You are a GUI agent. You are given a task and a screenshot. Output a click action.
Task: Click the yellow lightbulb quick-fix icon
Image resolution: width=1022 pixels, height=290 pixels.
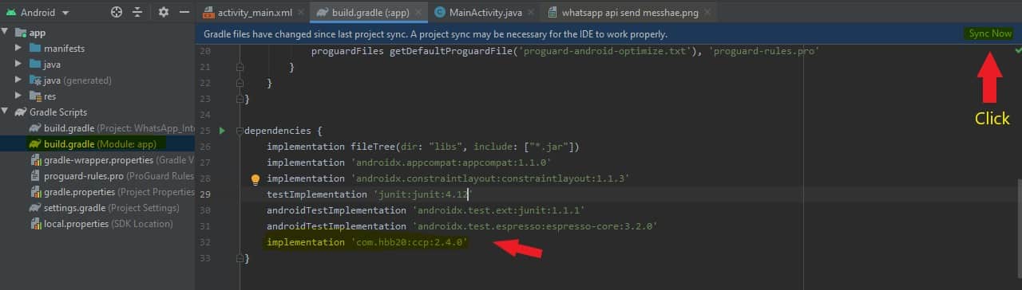[255, 179]
